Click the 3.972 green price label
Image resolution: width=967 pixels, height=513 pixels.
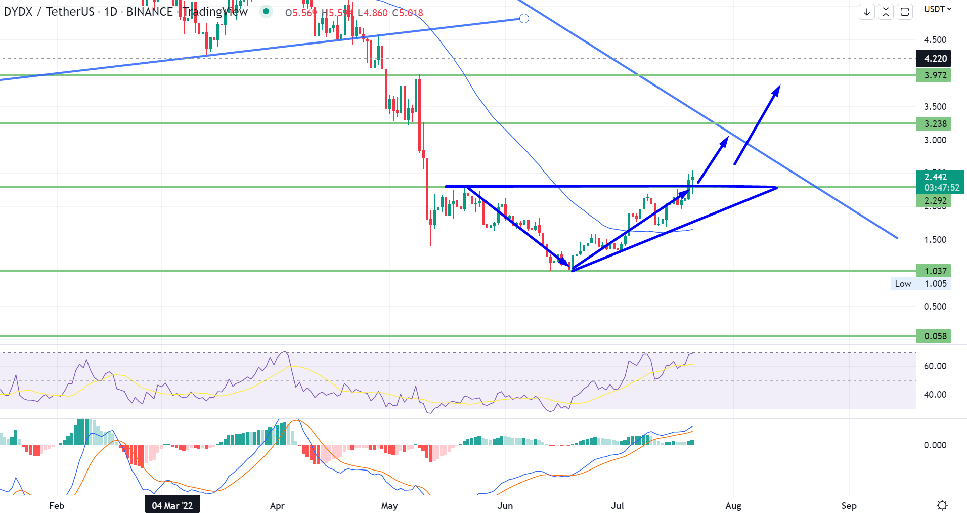point(934,75)
